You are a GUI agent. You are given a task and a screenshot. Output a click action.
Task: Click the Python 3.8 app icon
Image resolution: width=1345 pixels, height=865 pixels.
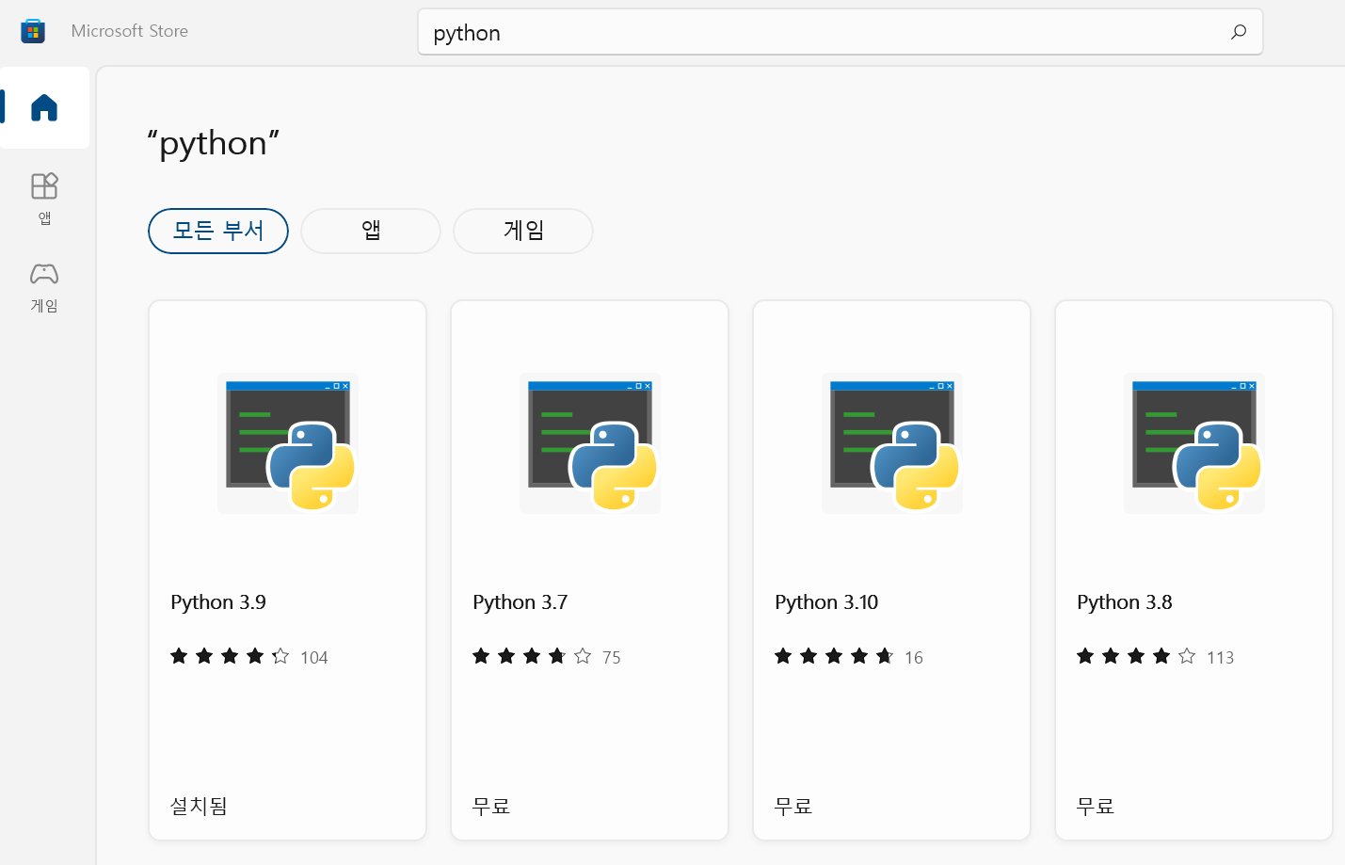tap(1194, 443)
